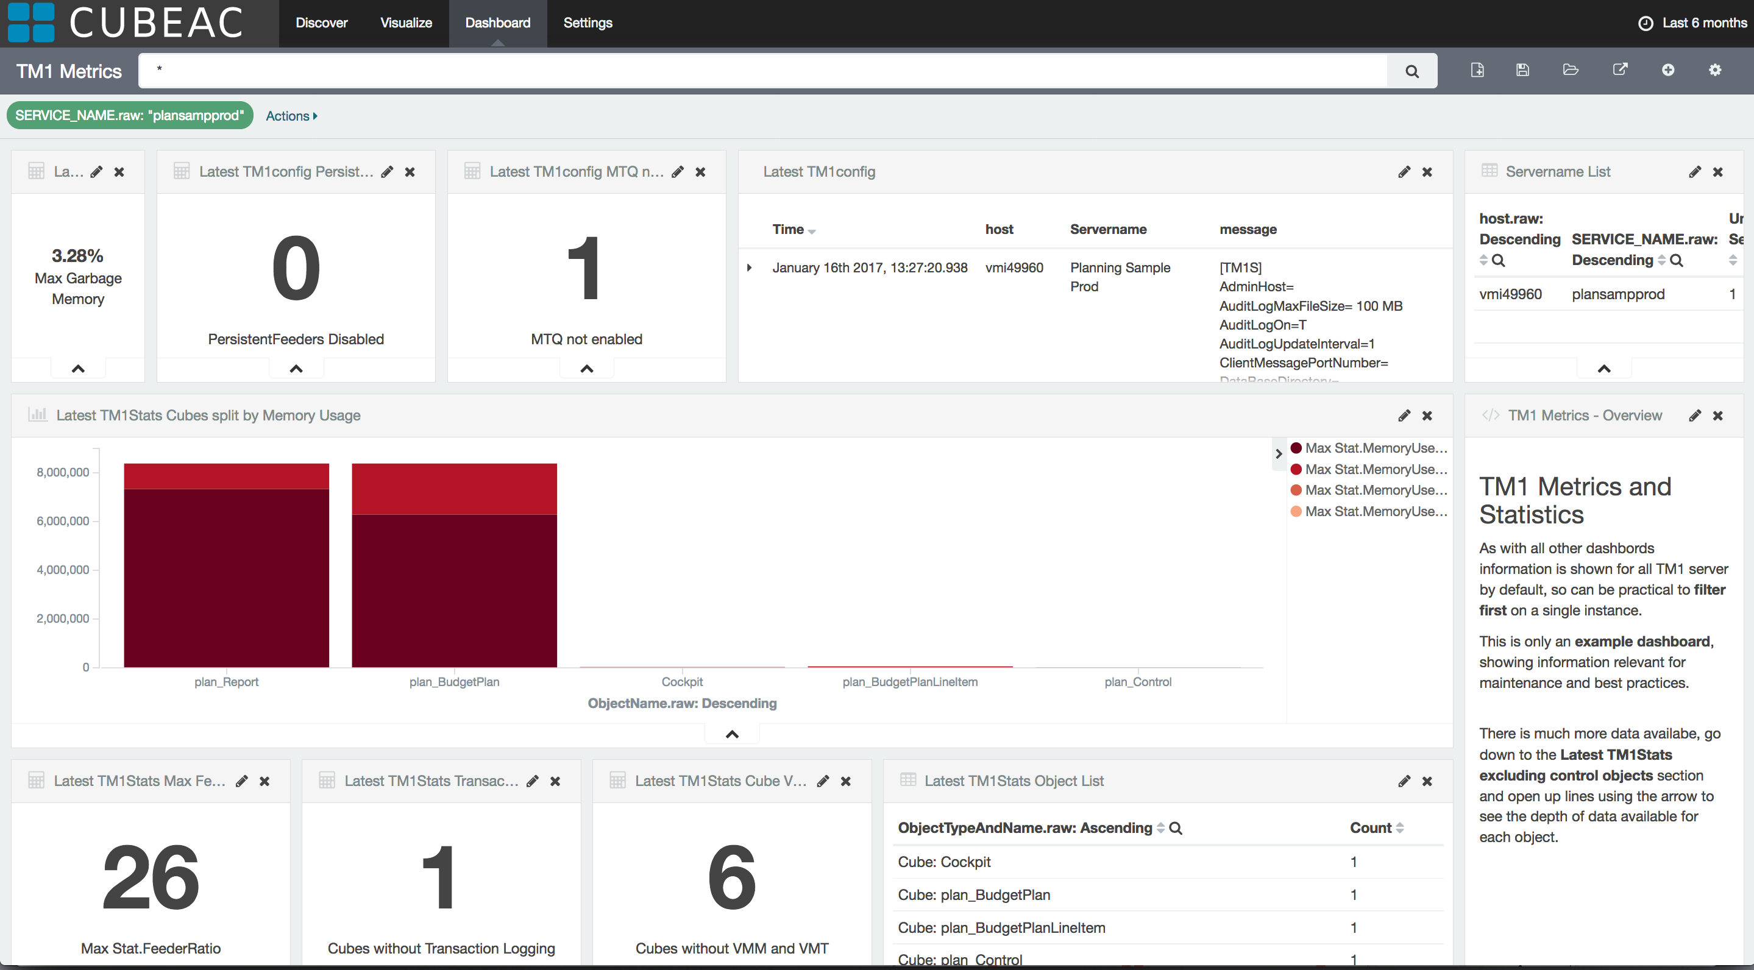Edit the Latest TM1config Persist panel

(388, 172)
